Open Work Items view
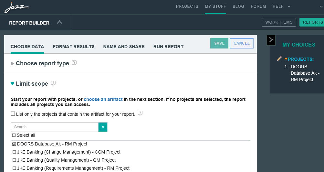This screenshot has height=172, width=324. [279, 22]
